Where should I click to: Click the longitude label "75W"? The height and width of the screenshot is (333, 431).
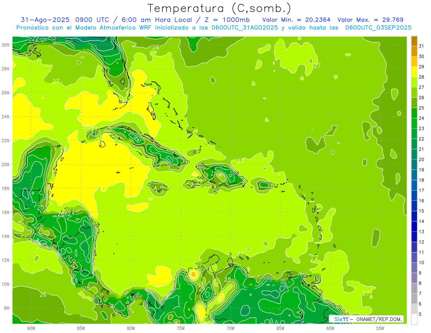point(180,328)
